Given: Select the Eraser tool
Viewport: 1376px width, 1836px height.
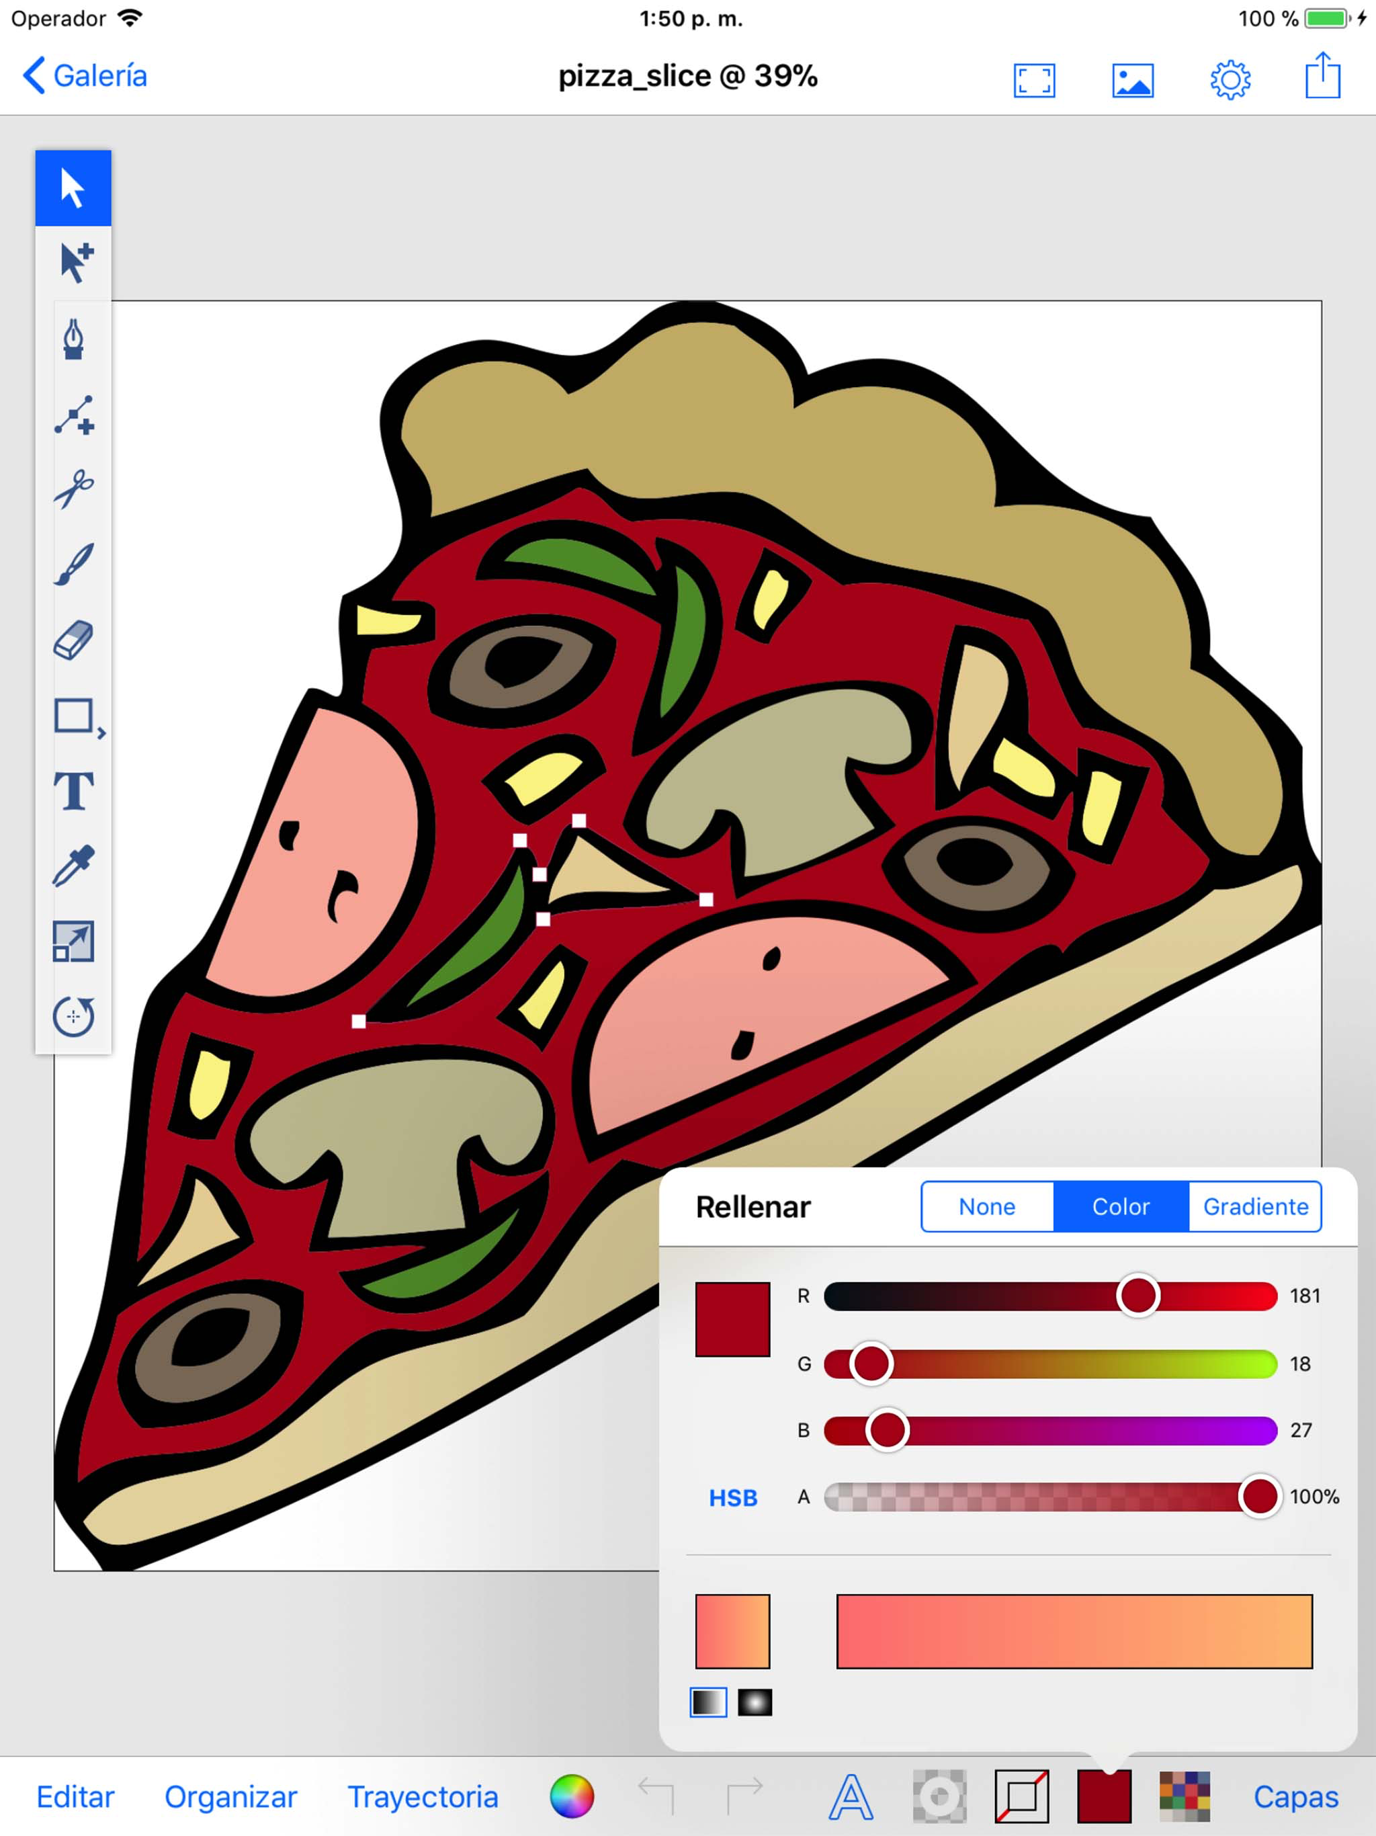Looking at the screenshot, I should click(73, 640).
